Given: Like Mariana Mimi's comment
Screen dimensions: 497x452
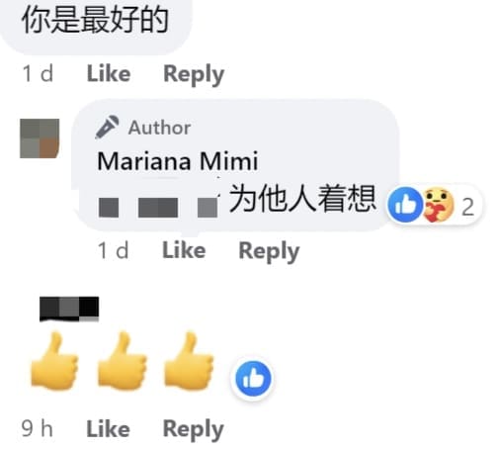Looking at the screenshot, I should click(x=184, y=250).
